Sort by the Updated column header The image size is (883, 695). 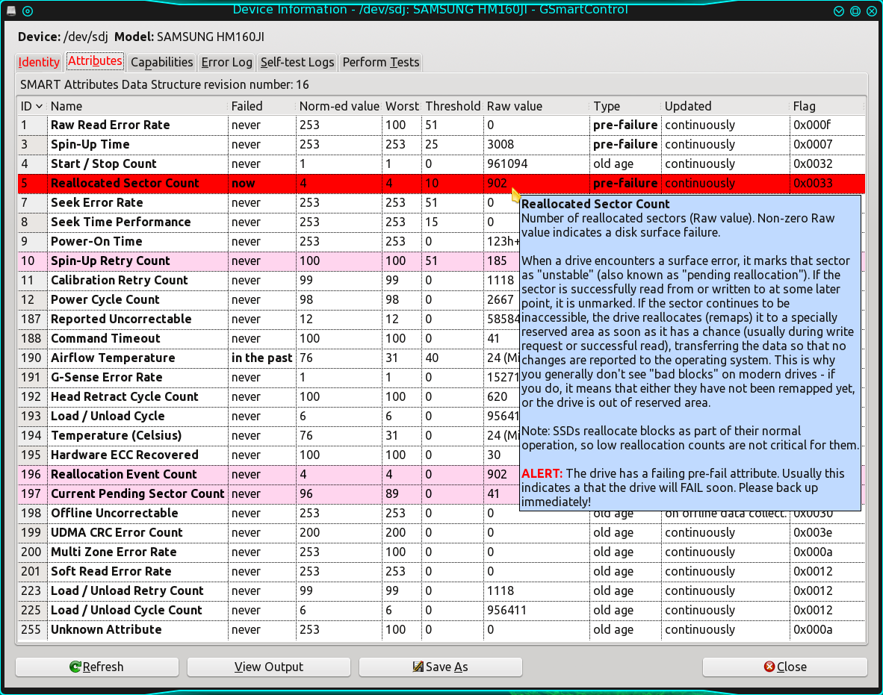(725, 106)
